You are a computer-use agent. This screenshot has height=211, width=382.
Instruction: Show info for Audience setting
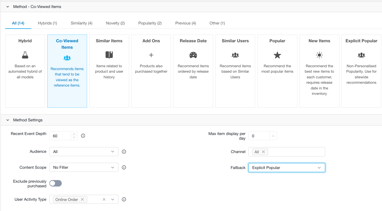[x=124, y=152]
